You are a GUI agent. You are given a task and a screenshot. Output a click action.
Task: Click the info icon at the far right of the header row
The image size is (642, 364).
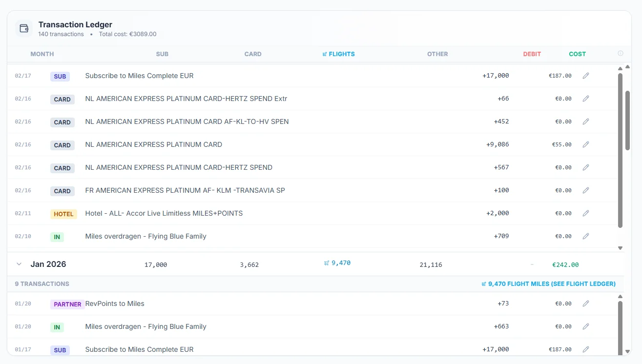tap(620, 53)
